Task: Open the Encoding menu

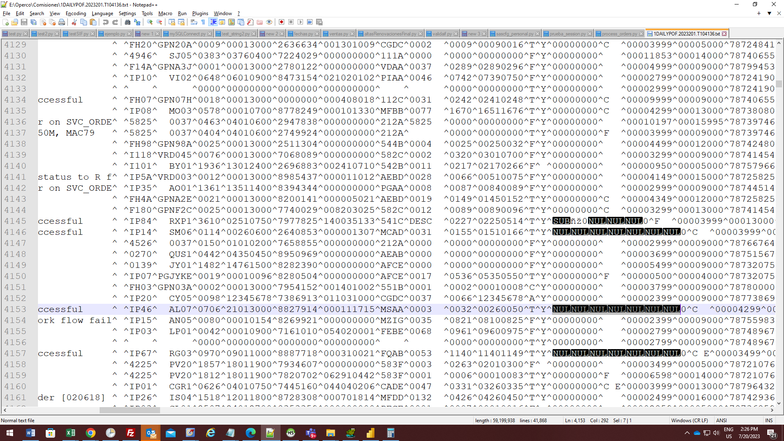Action: point(76,13)
